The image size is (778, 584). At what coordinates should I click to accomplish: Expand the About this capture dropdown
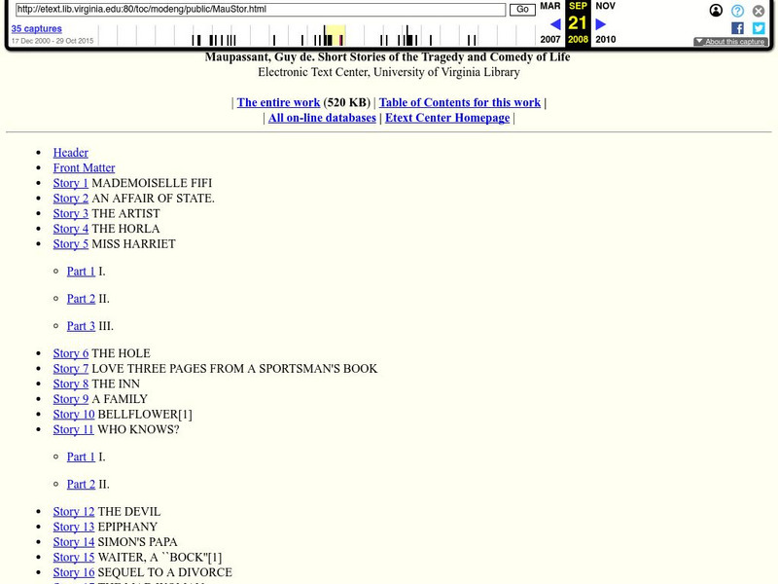tap(731, 42)
